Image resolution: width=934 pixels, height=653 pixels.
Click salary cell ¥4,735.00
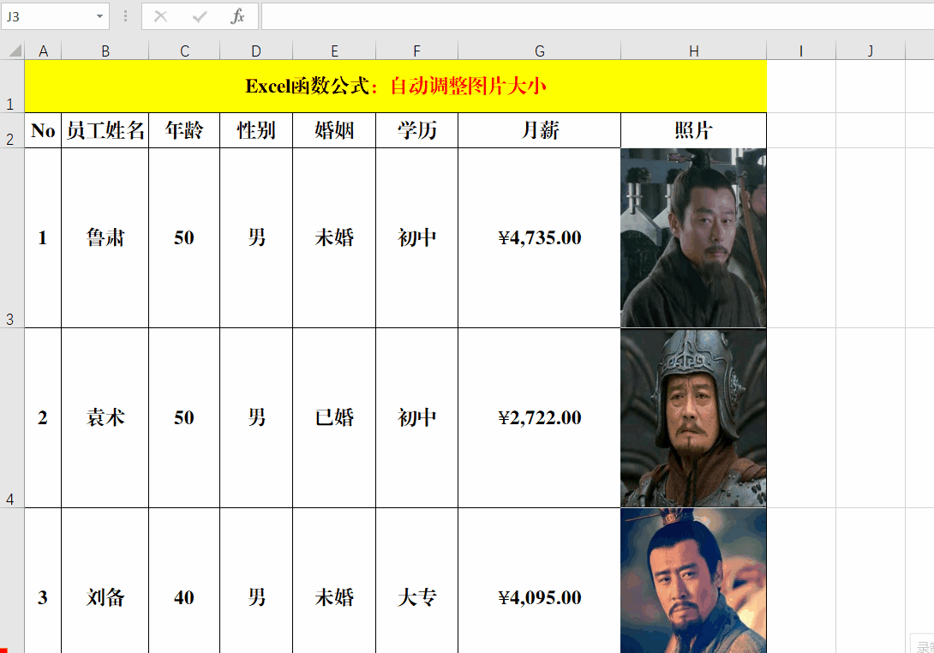click(x=540, y=237)
